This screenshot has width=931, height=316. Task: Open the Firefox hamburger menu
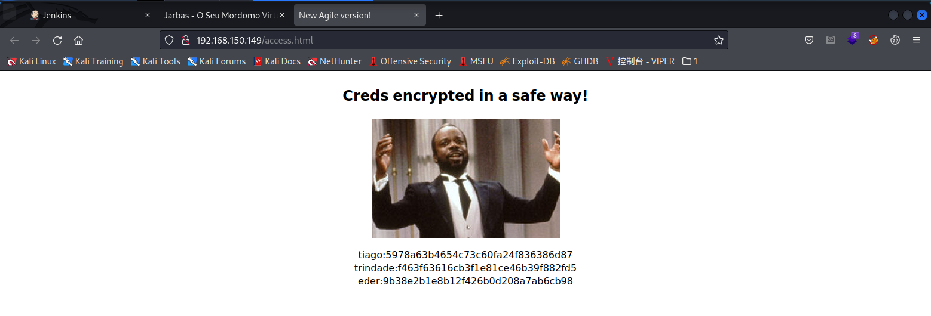pyautogui.click(x=916, y=41)
